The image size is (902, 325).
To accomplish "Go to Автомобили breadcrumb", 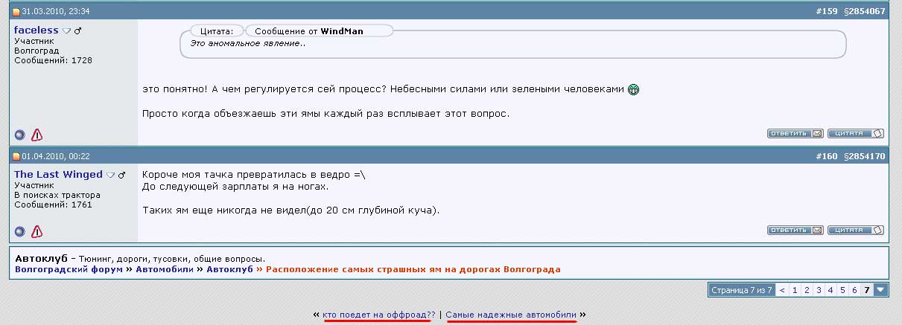I will 164,269.
